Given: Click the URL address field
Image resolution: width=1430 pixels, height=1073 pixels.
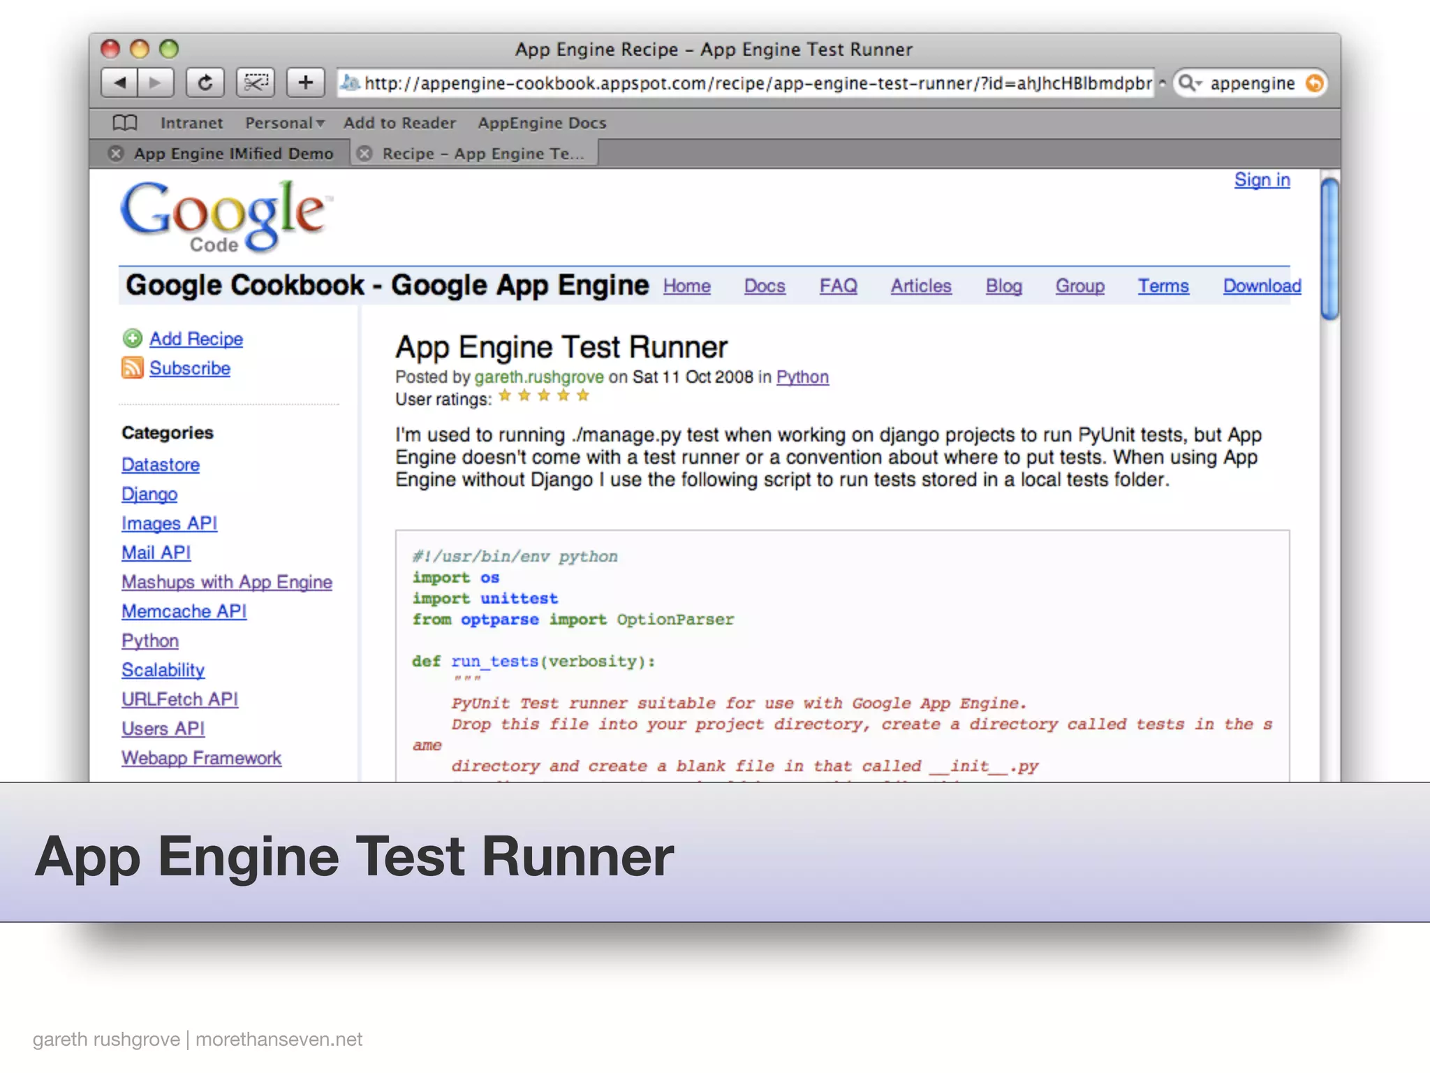Looking at the screenshot, I should click(x=746, y=83).
